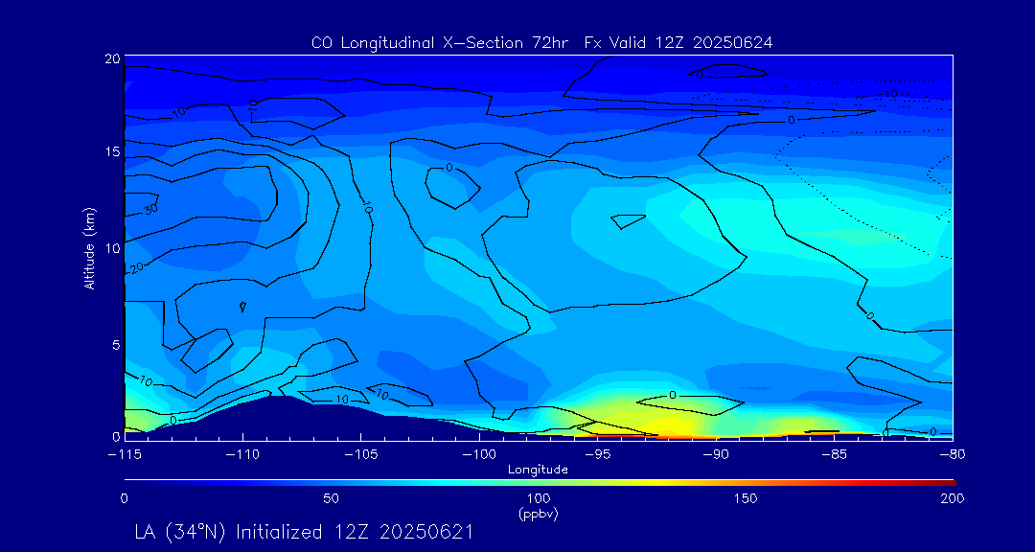Select the "Altitude (km)" axis label
Screen dimensions: 1035x552
tap(90, 248)
